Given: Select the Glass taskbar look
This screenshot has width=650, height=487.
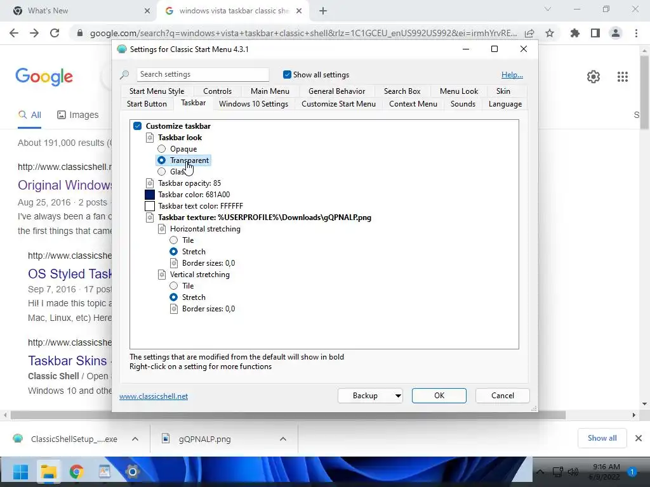Looking at the screenshot, I should [161, 172].
